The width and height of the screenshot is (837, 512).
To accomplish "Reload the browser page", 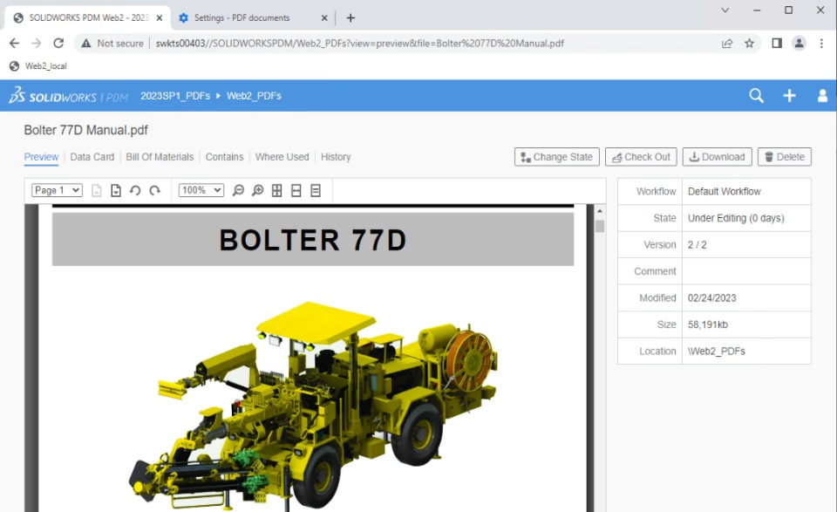I will coord(58,44).
